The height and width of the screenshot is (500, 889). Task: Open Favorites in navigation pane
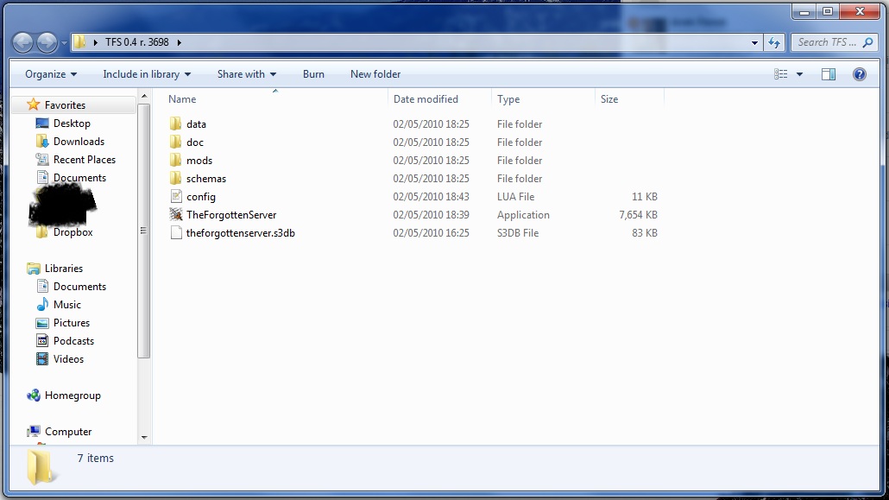click(66, 105)
